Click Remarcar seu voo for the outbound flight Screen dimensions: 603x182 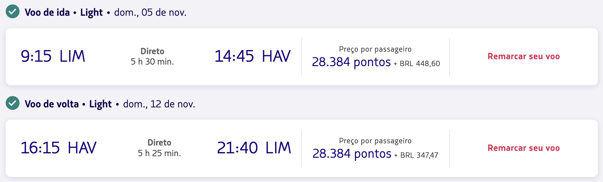tap(524, 56)
